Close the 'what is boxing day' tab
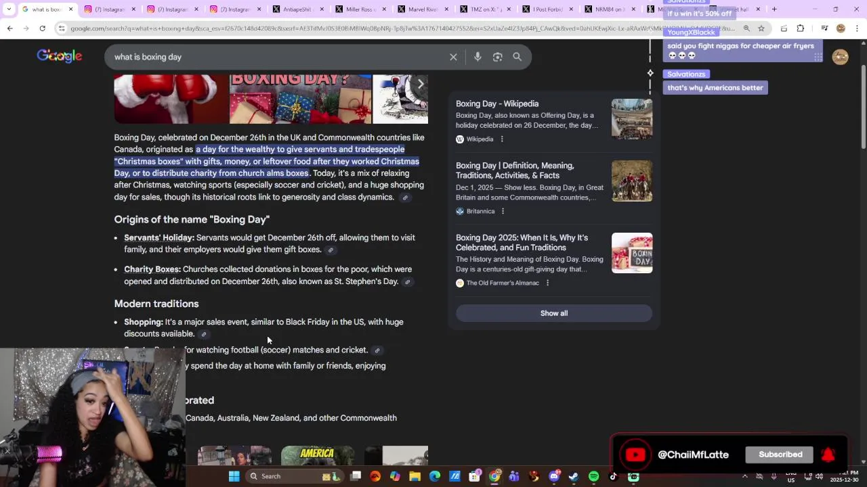 pyautogui.click(x=70, y=9)
